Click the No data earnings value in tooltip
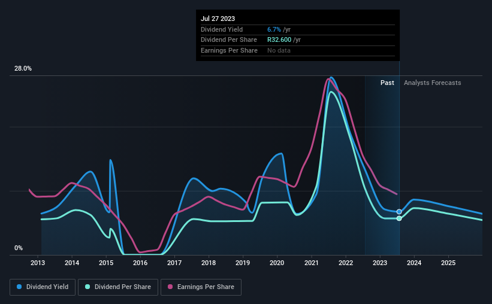Image resolution: width=492 pixels, height=304 pixels. click(x=279, y=50)
